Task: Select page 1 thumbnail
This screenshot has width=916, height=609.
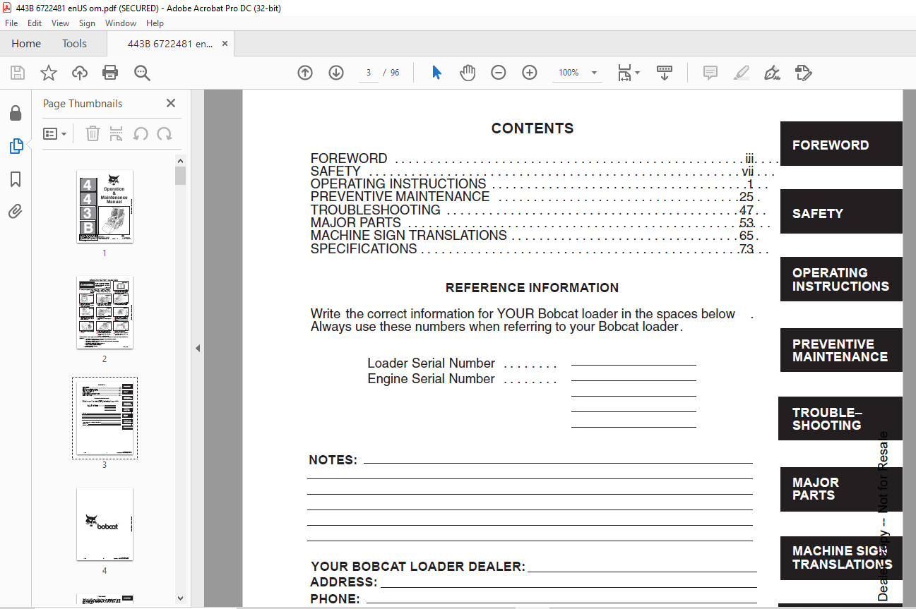Action: click(x=105, y=206)
